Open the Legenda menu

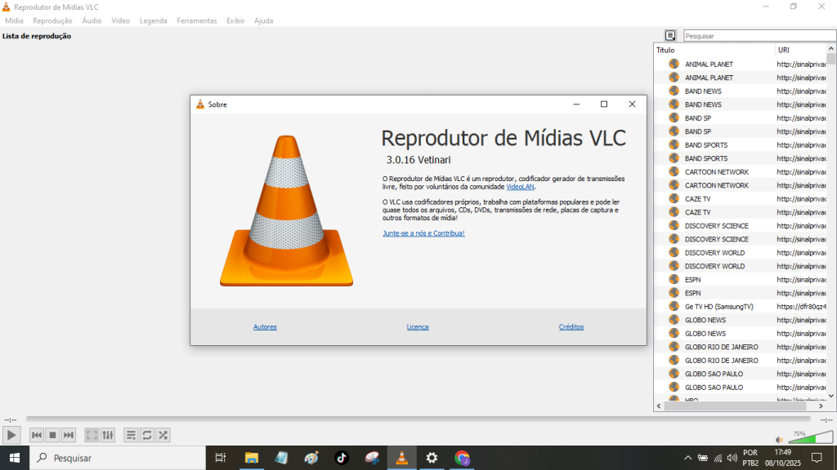(153, 20)
